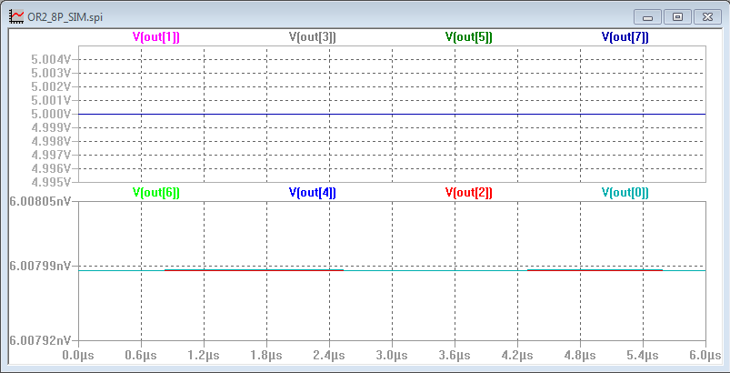Image resolution: width=730 pixels, height=373 pixels.
Task: Select the V(out[7]) trace label
Action: [x=625, y=37]
